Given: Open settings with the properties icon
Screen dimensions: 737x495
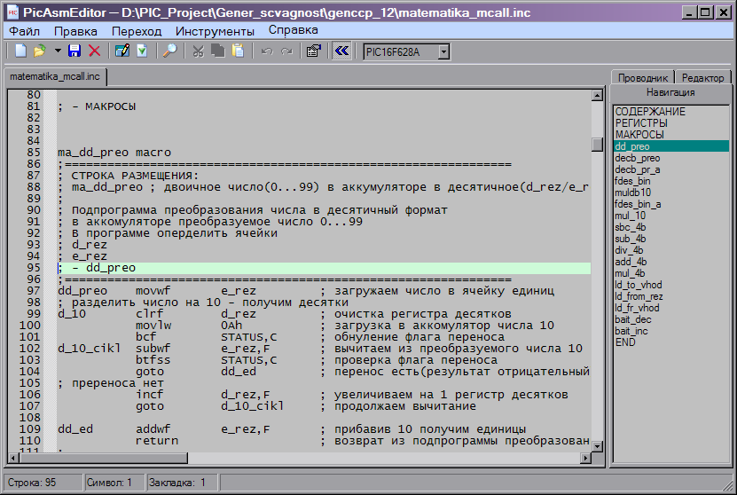Looking at the screenshot, I should pos(313,51).
